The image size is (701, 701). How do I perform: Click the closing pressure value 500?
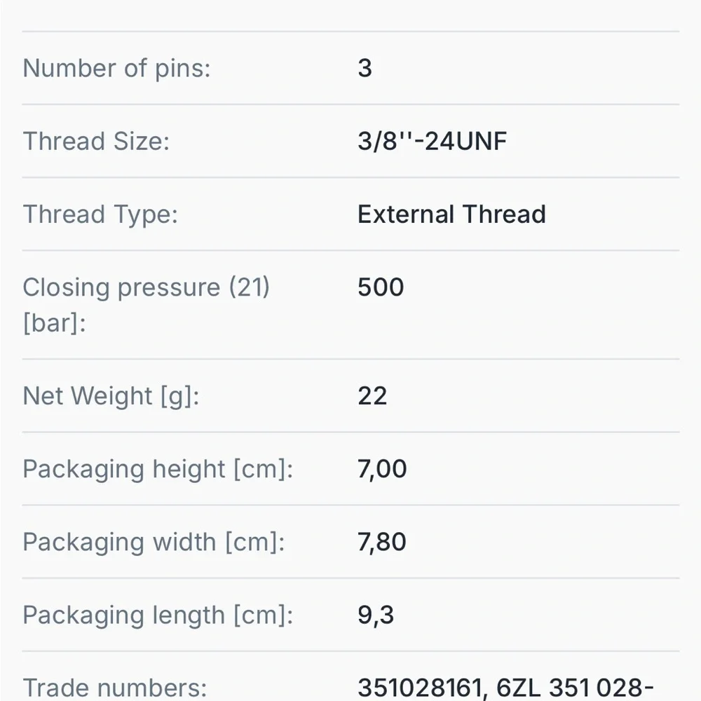381,287
